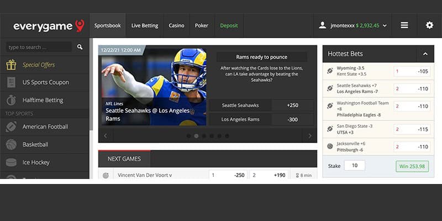The image size is (442, 221).
Task: Click football icon beside Wyoming -3.5
Action: (330, 71)
